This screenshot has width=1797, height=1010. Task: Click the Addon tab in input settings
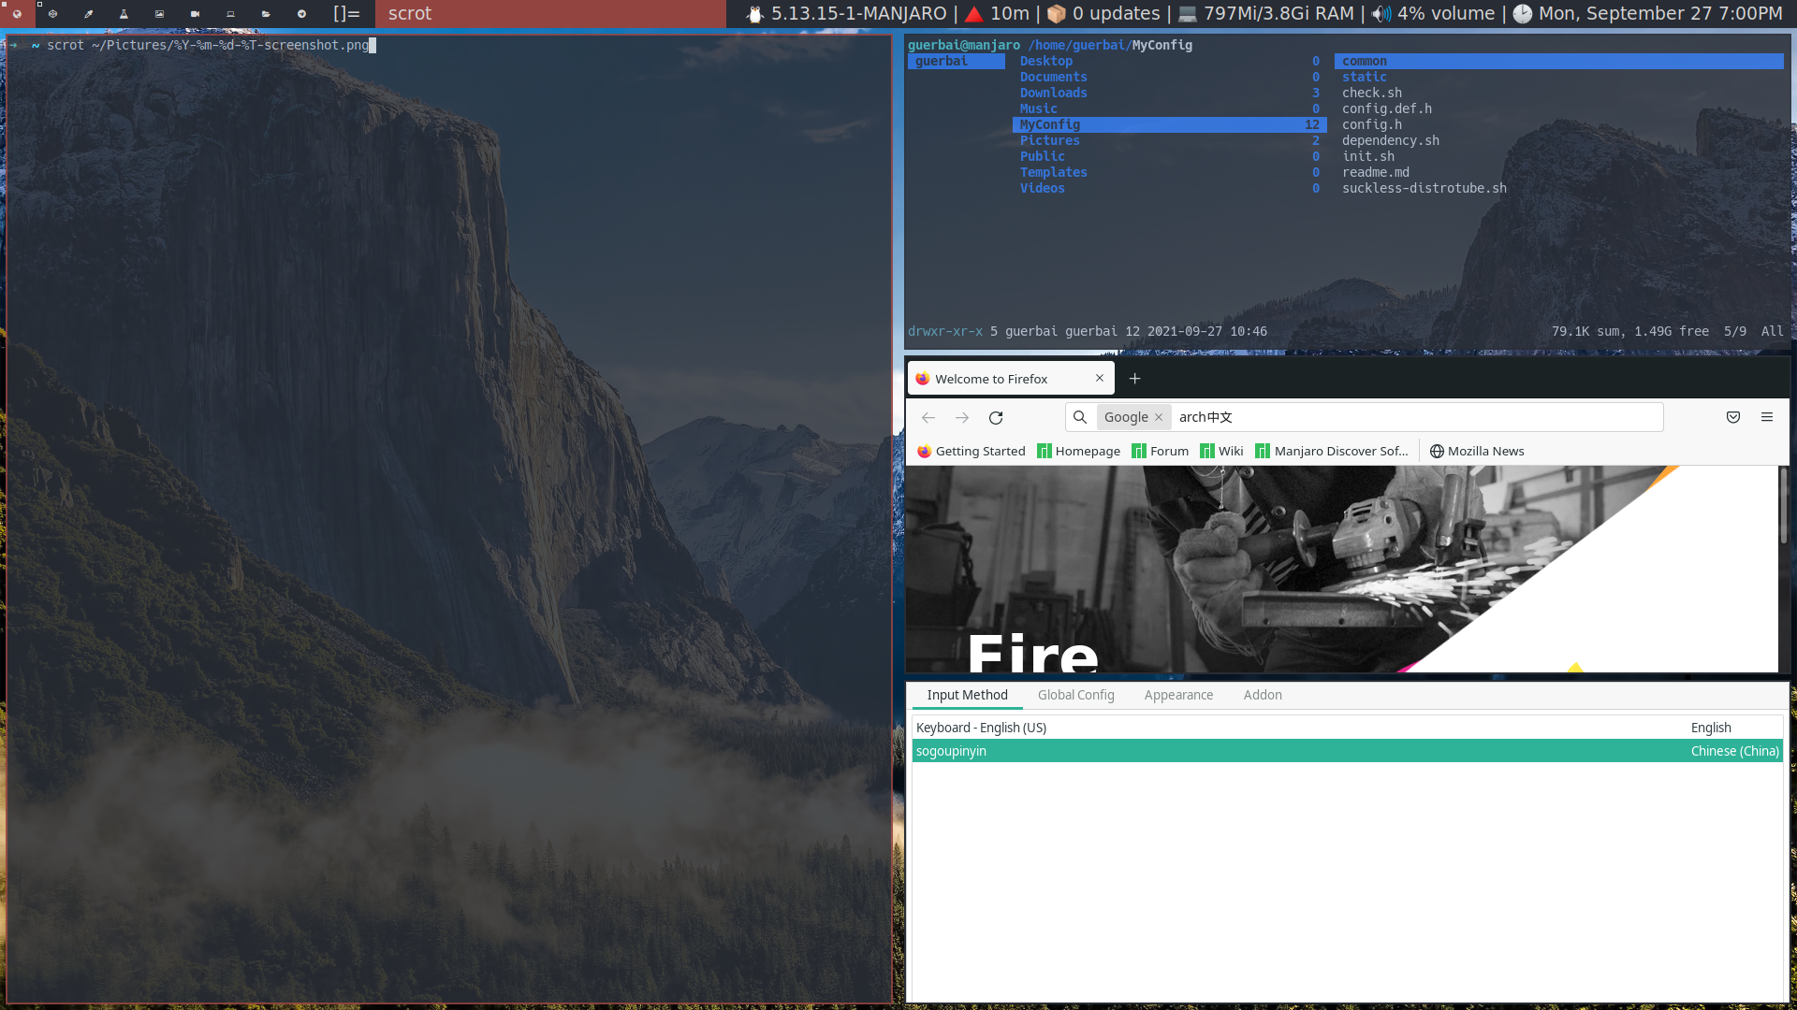(1262, 694)
